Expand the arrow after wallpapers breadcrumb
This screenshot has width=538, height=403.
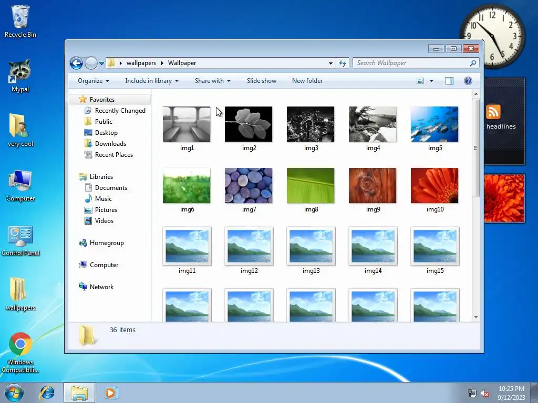pyautogui.click(x=162, y=63)
